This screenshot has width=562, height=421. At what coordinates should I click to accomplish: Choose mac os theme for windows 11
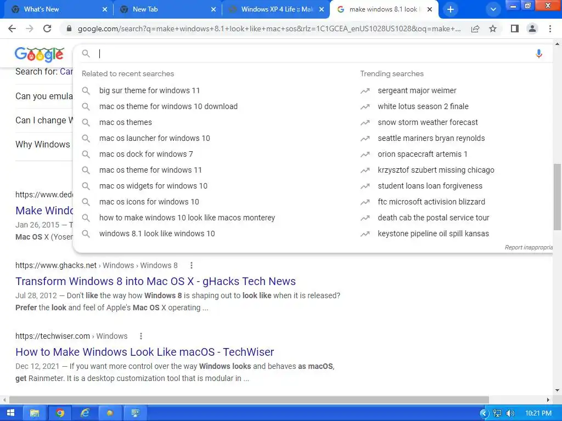pos(150,170)
